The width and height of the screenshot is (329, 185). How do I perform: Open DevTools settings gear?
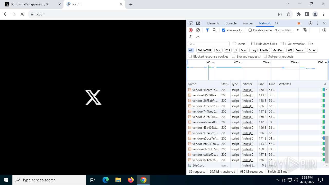[x=310, y=23]
